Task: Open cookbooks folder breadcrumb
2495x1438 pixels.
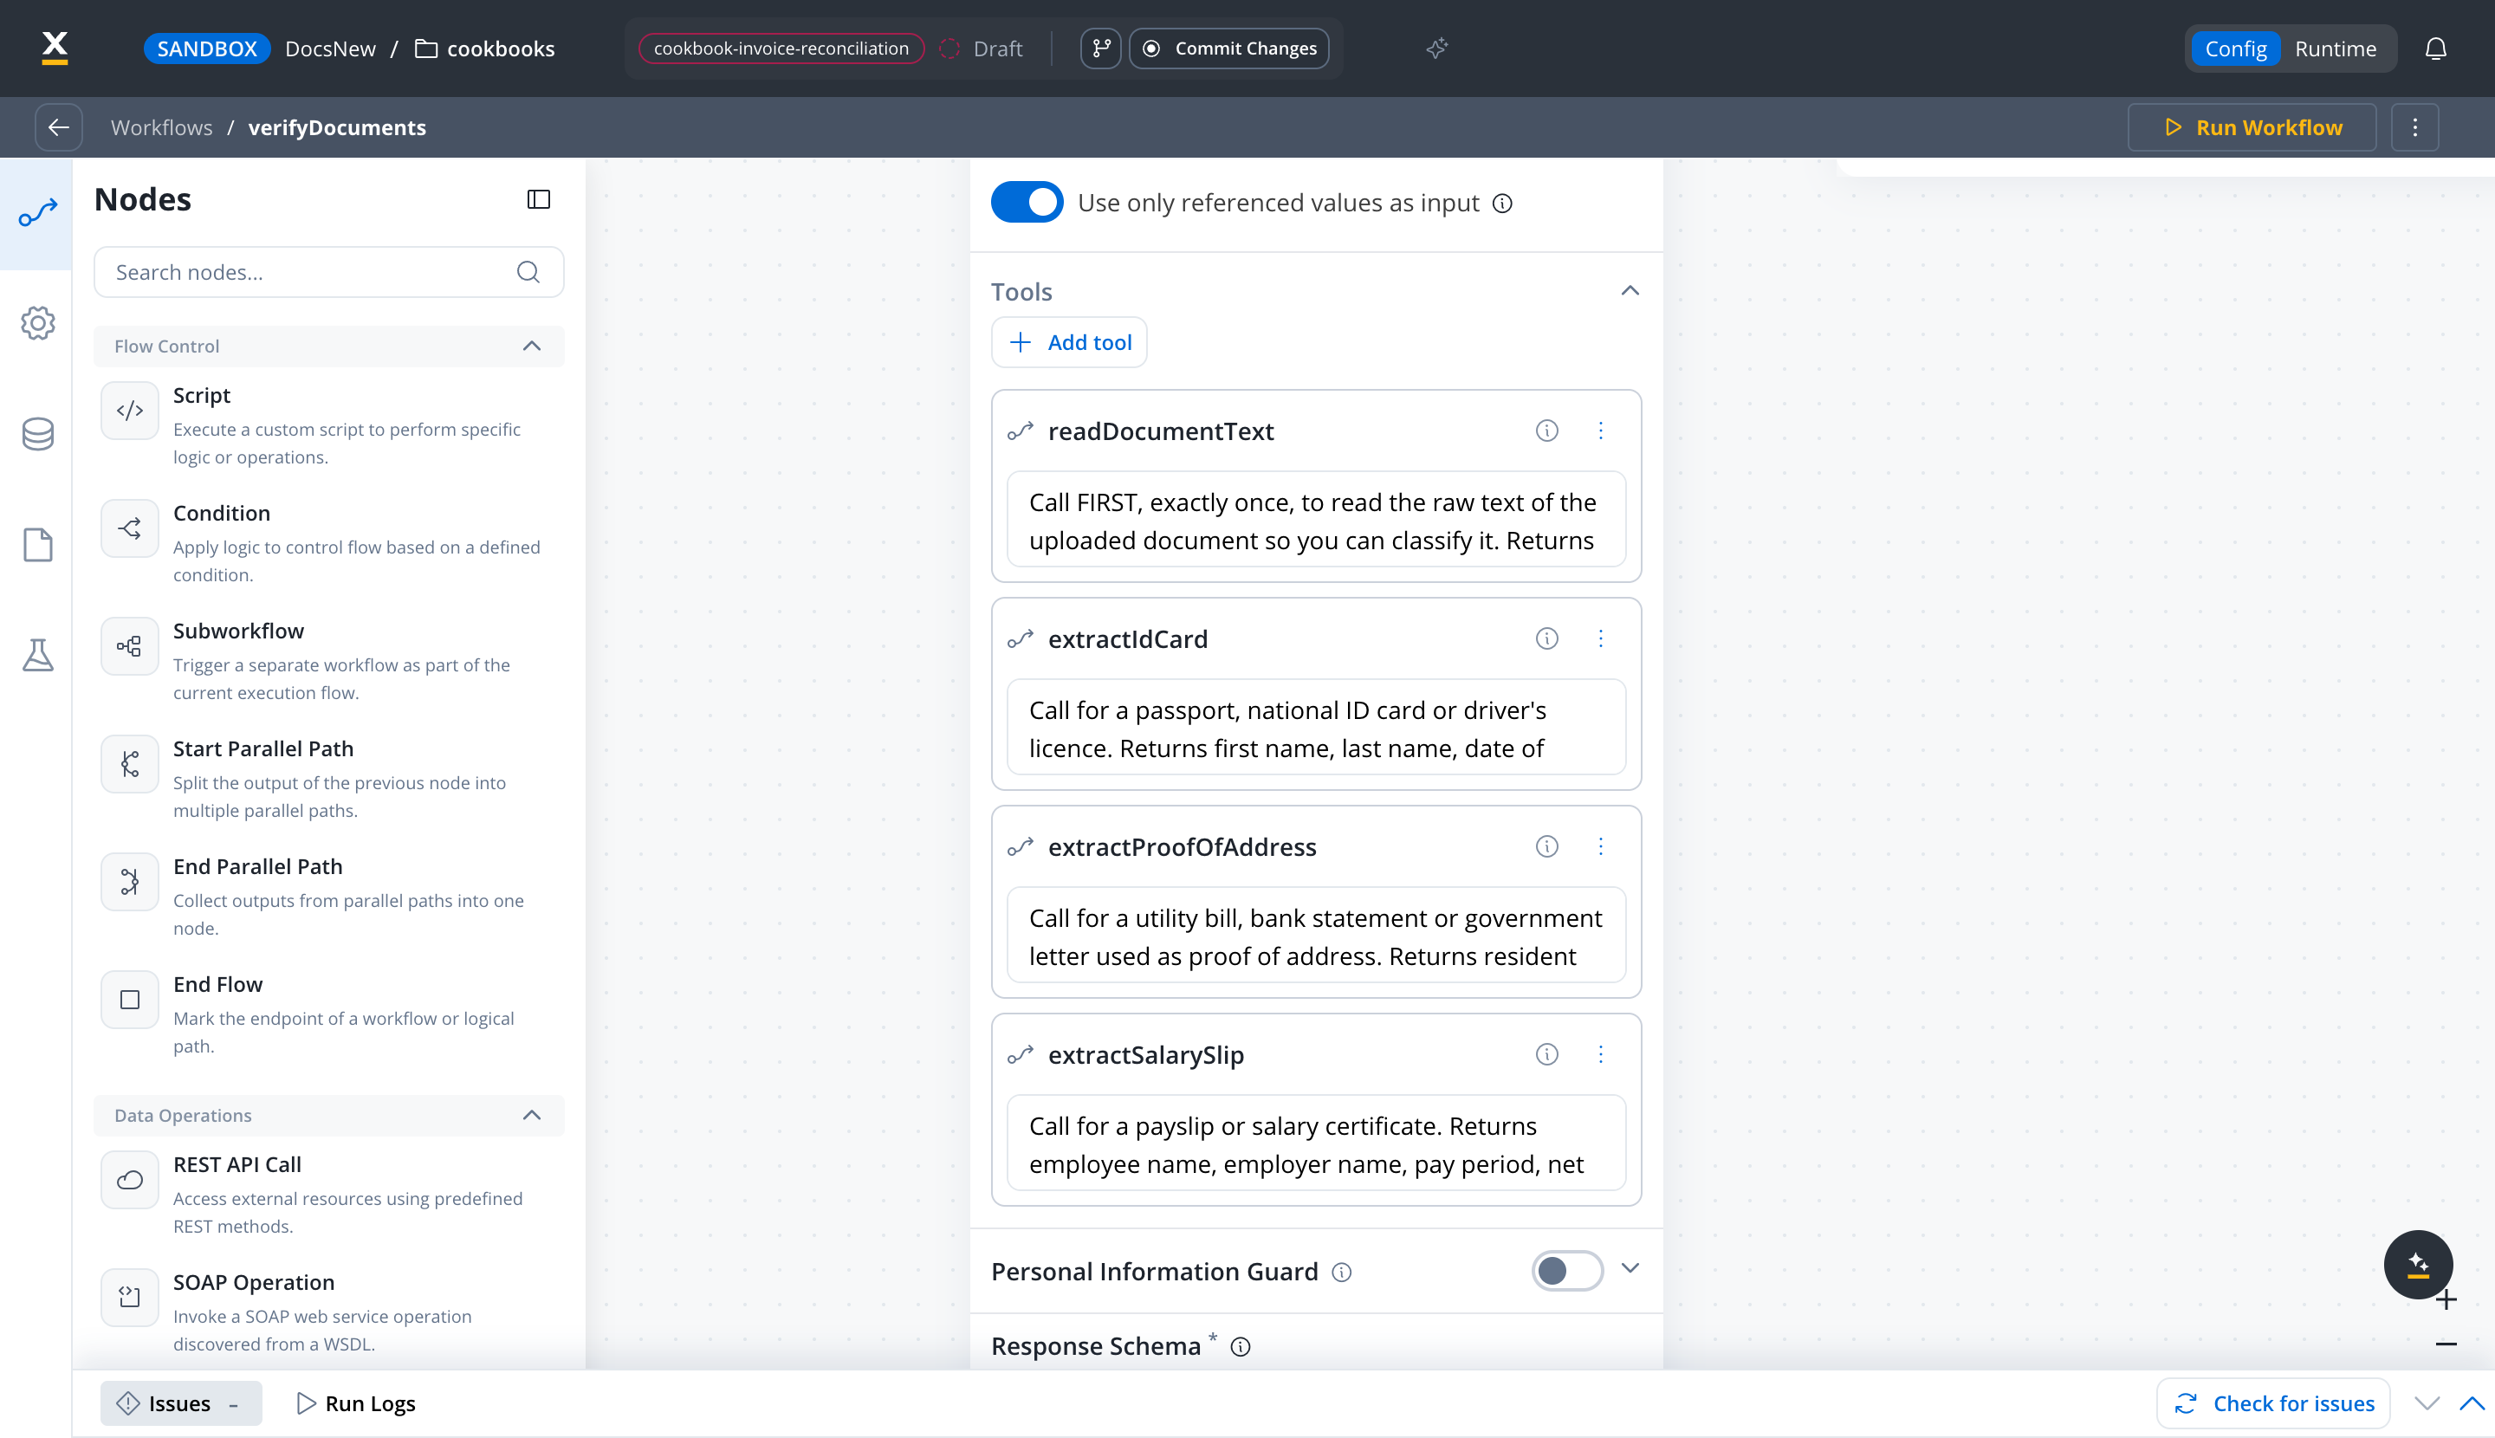Action: click(x=485, y=49)
